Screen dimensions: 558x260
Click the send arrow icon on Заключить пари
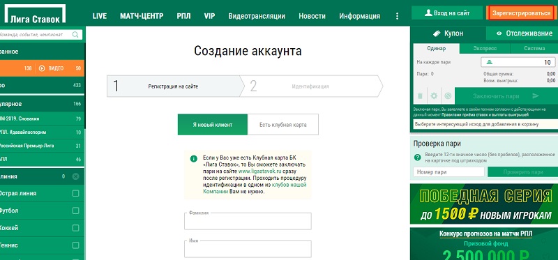(536, 96)
